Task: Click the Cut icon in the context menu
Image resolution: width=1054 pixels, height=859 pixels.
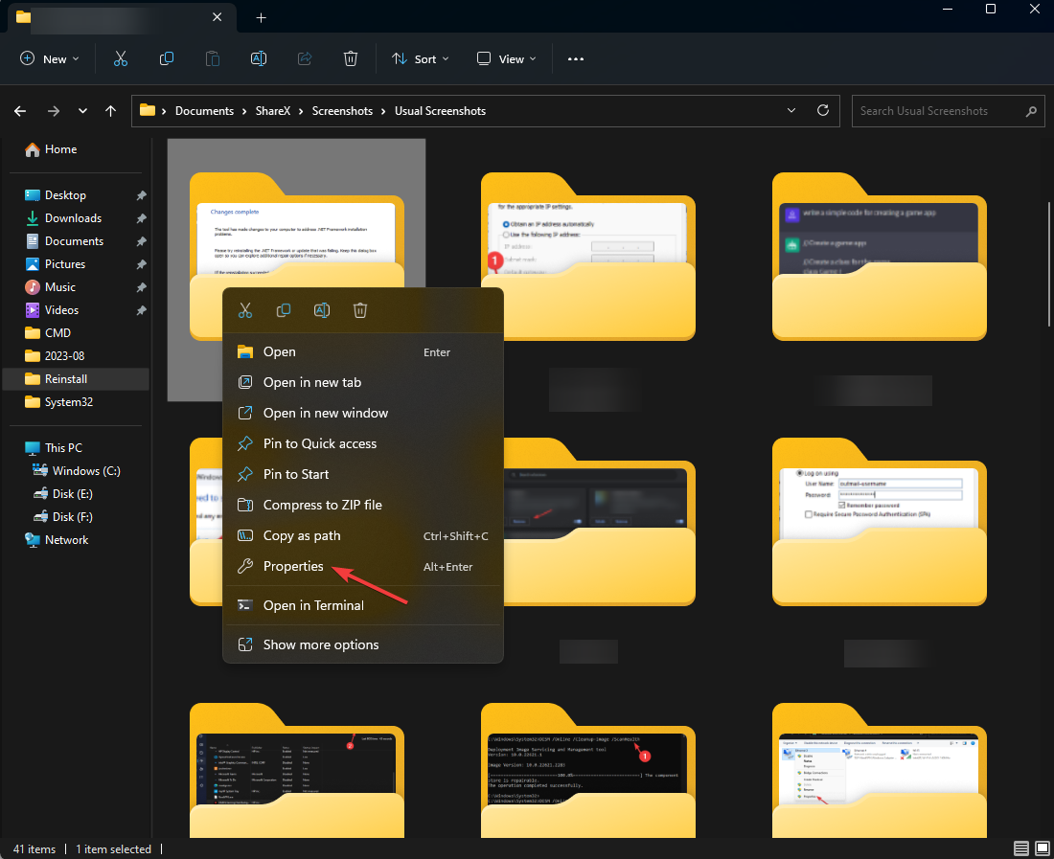Action: coord(245,310)
